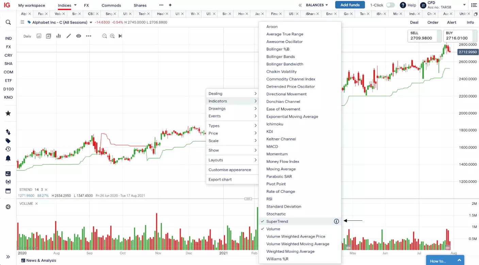Uncheck SuperTrend indicator in list
Image resolution: width=479 pixels, height=265 pixels.
point(277,221)
